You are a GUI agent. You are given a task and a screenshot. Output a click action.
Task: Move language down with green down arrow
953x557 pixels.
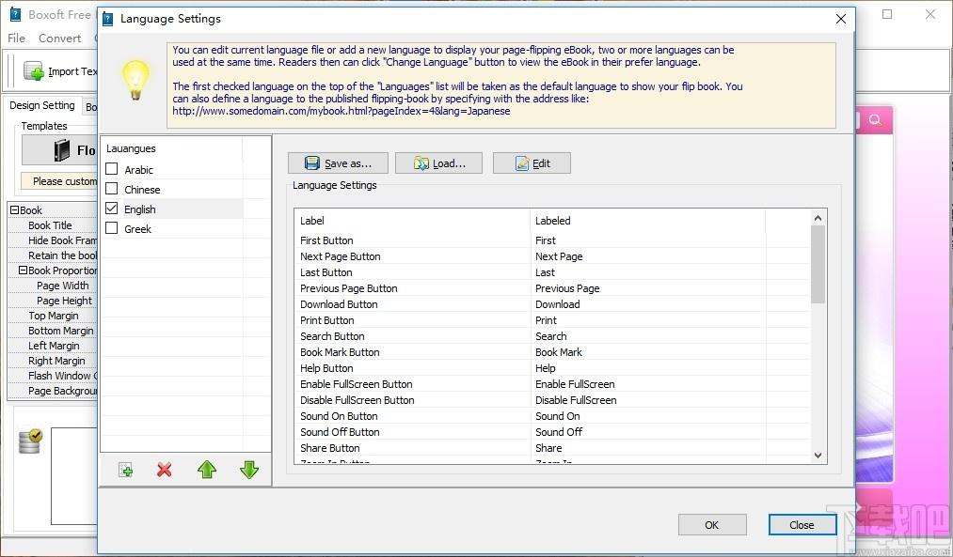point(249,470)
